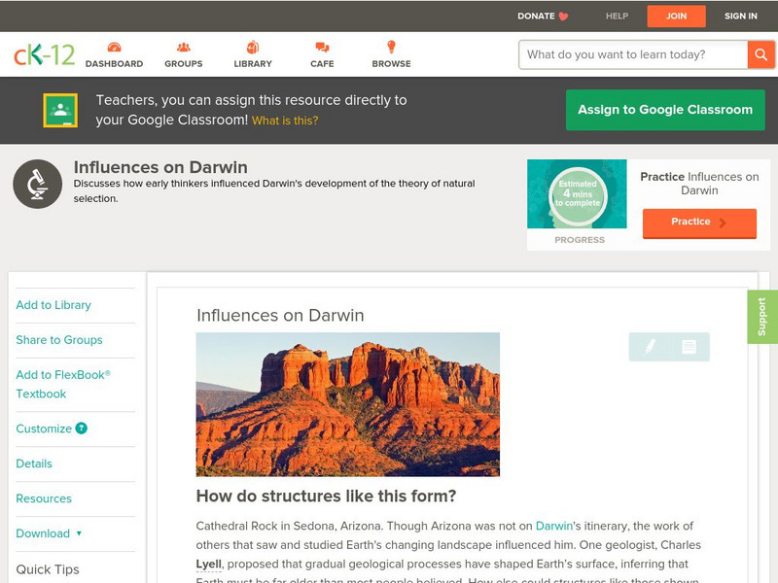
Task: Open the Browse lightbulb icon
Action: (392, 47)
